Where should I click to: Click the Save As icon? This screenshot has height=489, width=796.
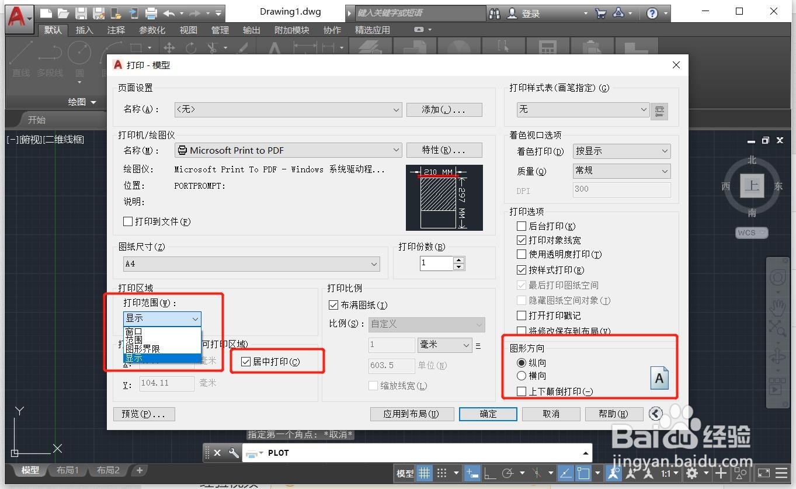pyautogui.click(x=99, y=13)
